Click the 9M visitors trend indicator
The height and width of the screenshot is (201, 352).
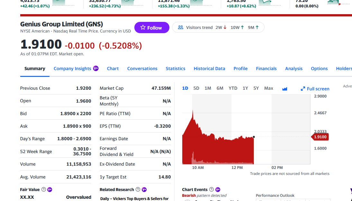253,27
